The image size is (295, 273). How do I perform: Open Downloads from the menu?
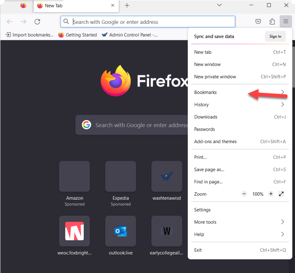point(240,117)
